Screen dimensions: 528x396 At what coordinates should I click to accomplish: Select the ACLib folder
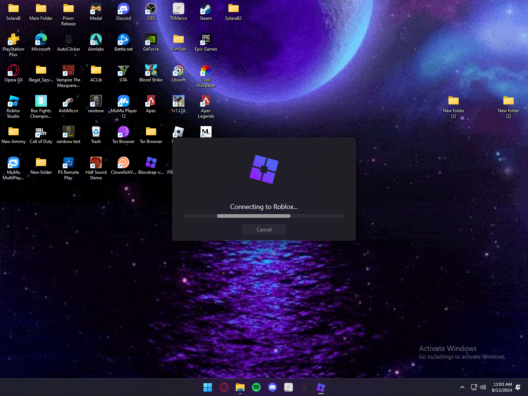click(x=96, y=73)
